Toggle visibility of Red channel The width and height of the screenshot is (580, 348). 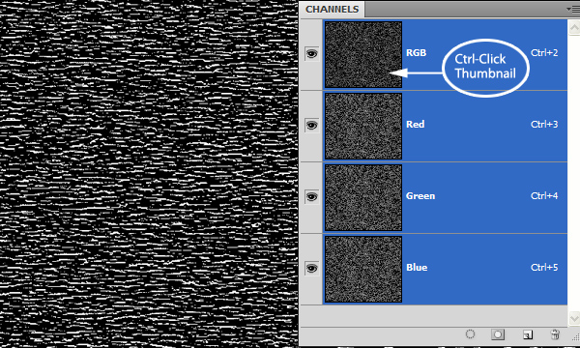pos(312,126)
